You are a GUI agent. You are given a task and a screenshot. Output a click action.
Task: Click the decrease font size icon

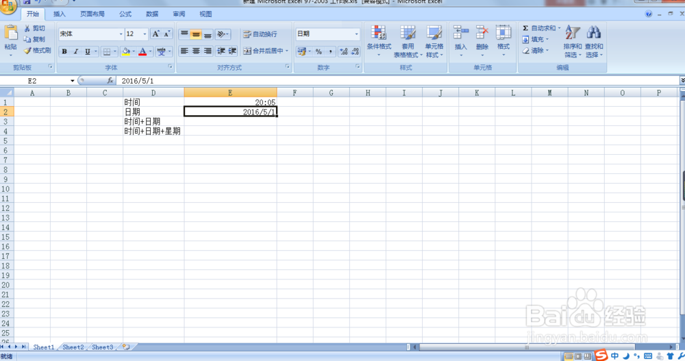coord(167,34)
